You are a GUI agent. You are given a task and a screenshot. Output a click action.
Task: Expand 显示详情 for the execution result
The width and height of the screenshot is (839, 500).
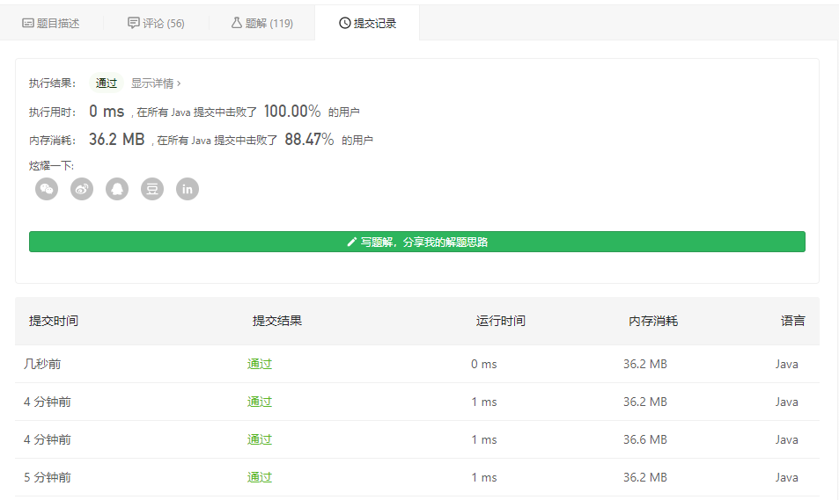[x=156, y=83]
